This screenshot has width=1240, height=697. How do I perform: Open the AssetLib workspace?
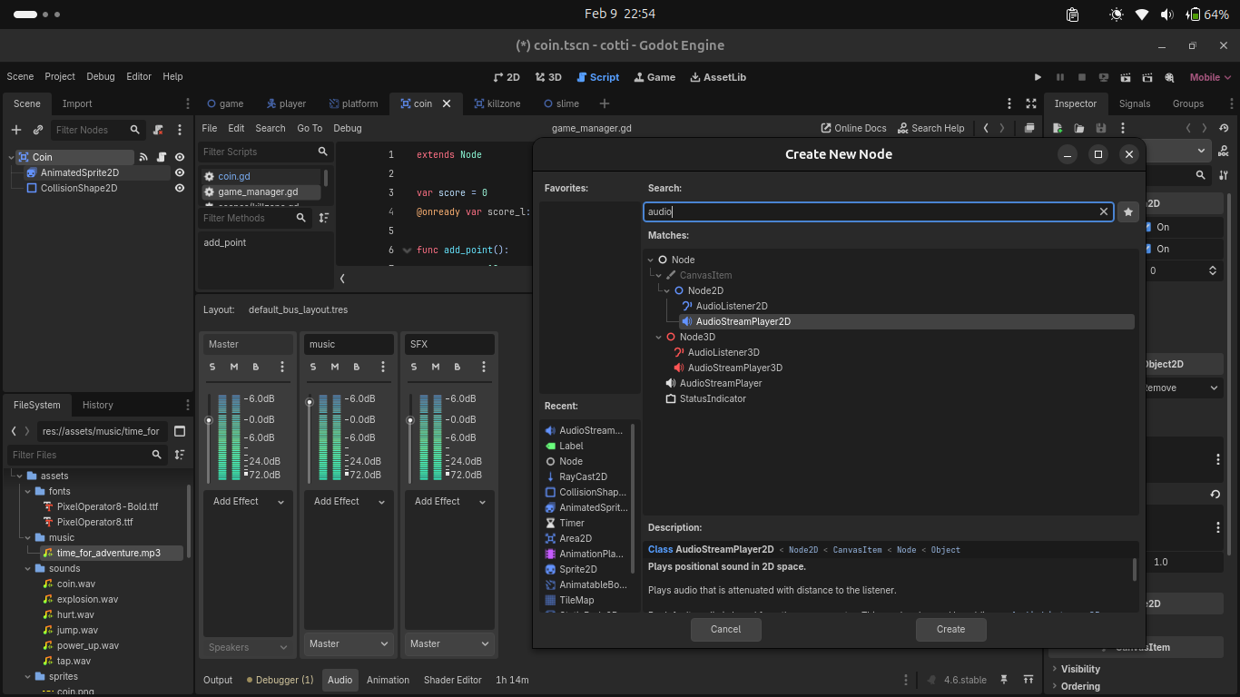tap(718, 77)
